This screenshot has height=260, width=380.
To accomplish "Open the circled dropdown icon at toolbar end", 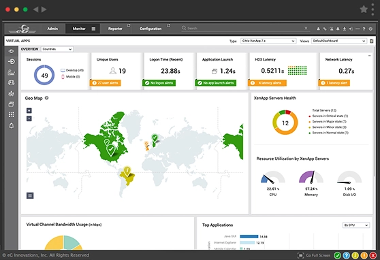I will pos(370,29).
